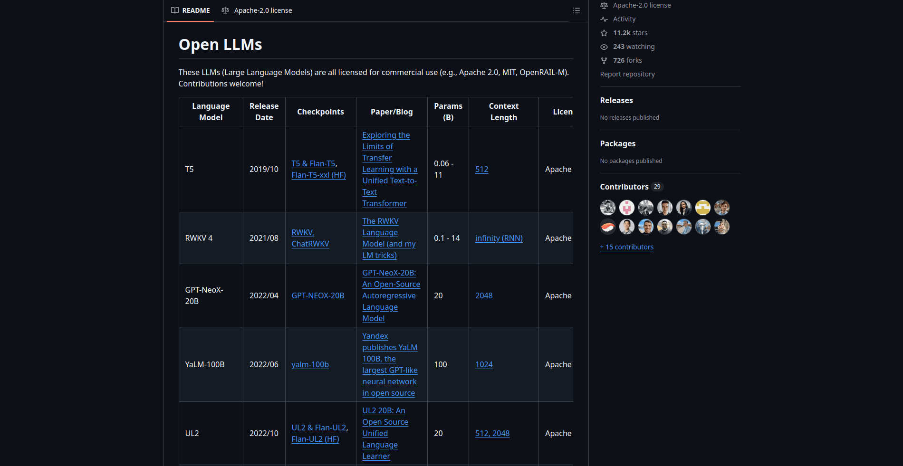This screenshot has width=903, height=466.
Task: Open the GPT-NeoX-20B paper link
Action: pos(391,295)
